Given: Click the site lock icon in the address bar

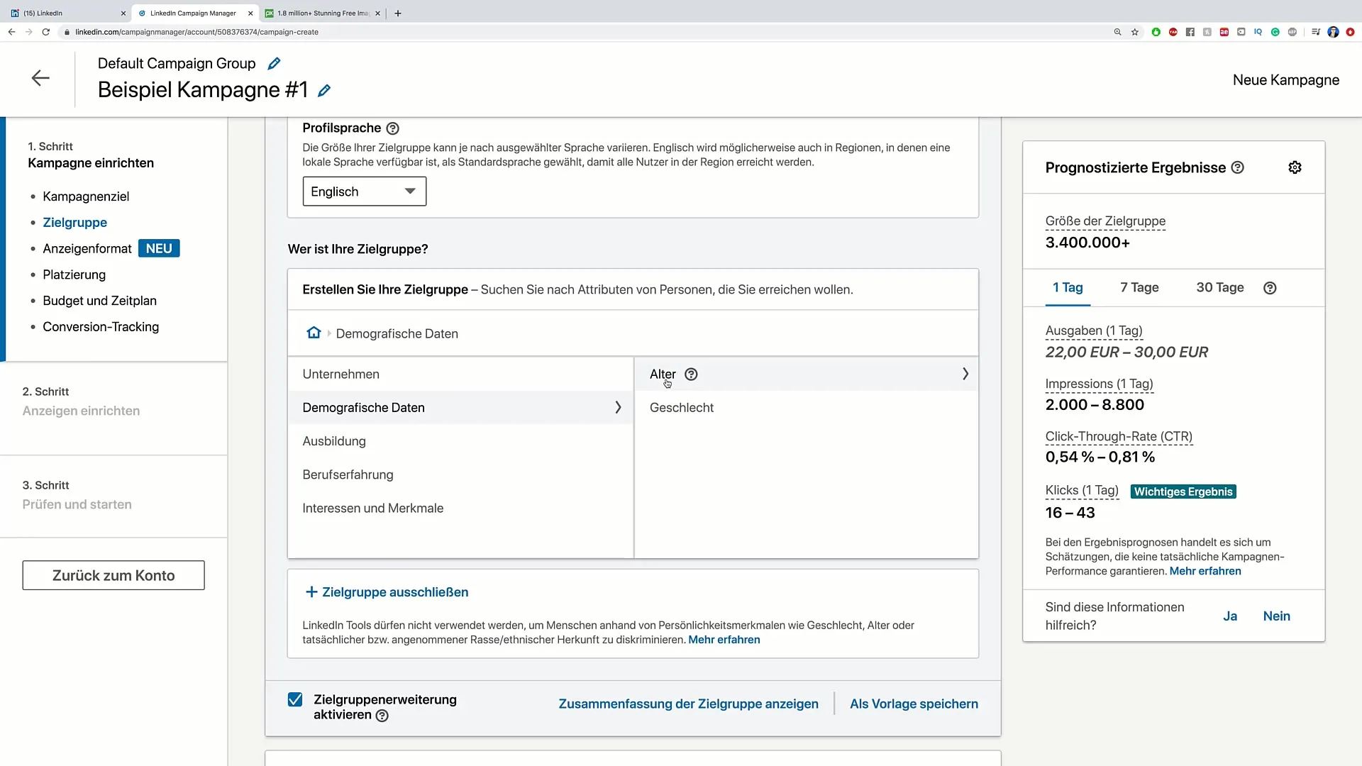Looking at the screenshot, I should click(x=67, y=32).
